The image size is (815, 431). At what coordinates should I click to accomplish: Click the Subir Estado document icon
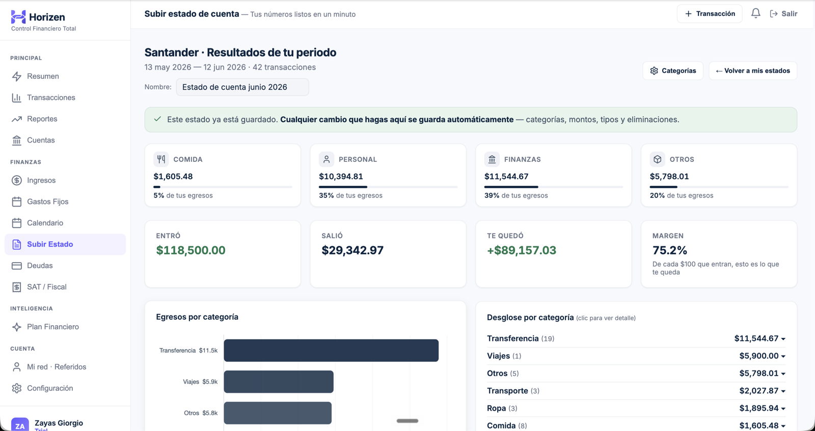tap(17, 244)
